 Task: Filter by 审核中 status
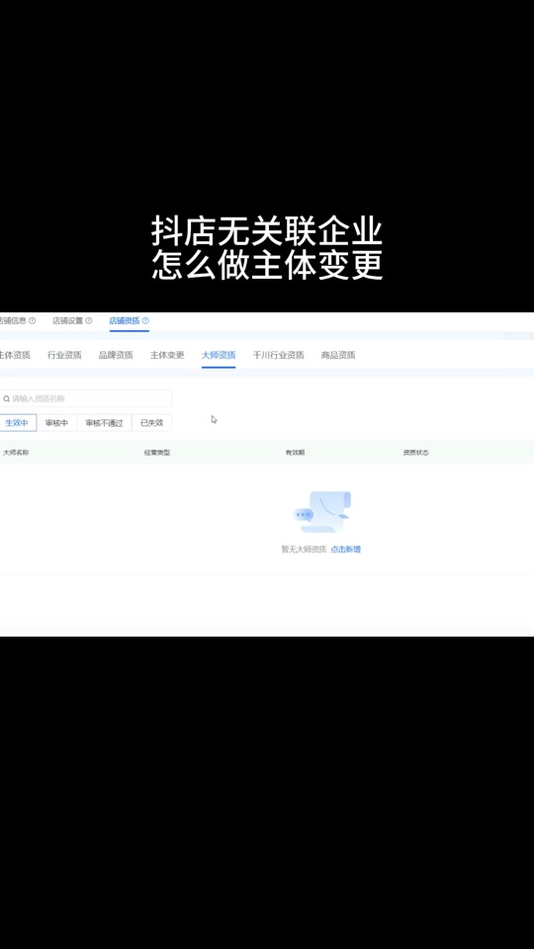point(57,423)
